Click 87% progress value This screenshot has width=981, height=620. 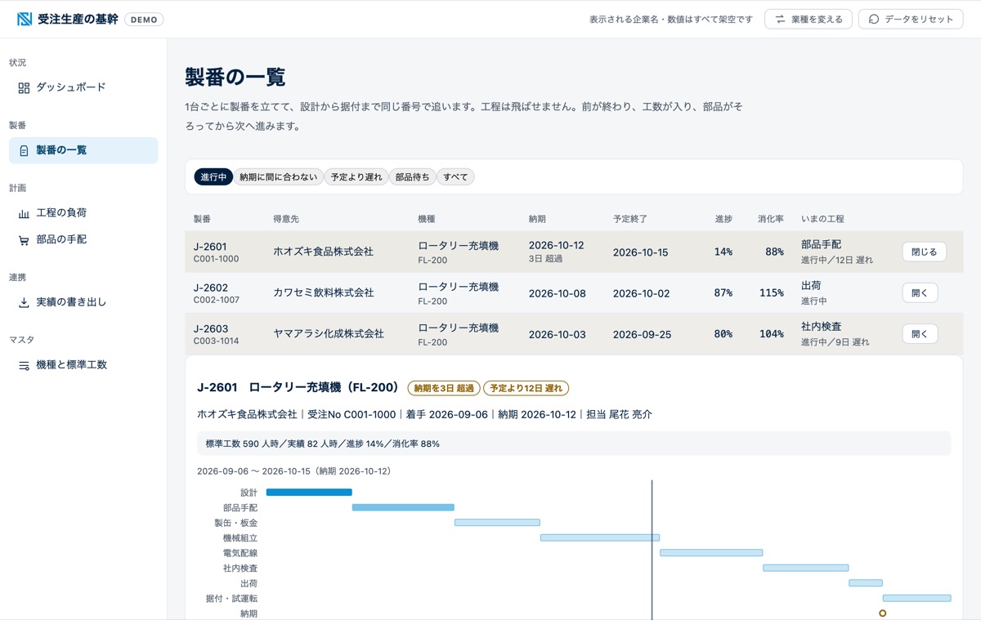[723, 293]
